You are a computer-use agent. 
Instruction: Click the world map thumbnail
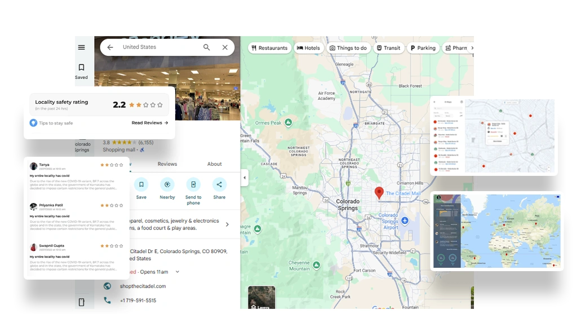click(496, 231)
